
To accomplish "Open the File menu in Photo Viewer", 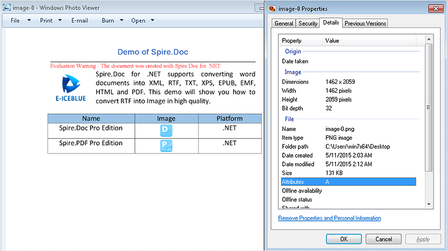I will (x=15, y=21).
